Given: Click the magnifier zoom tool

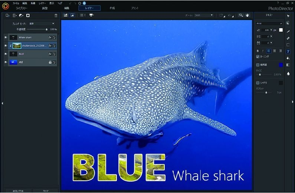Looking at the screenshot, I should pyautogui.click(x=241, y=15).
